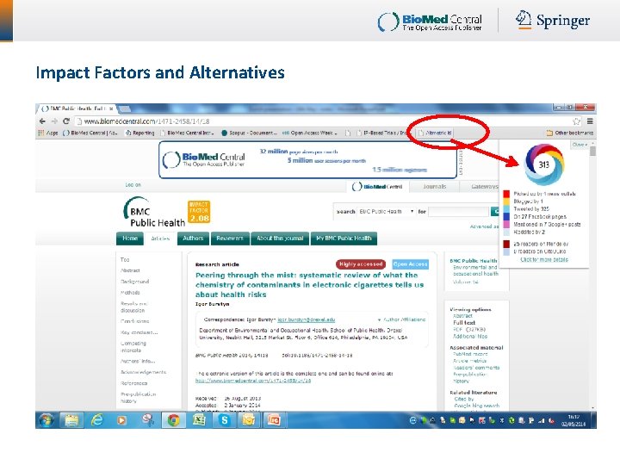Jump to Background in article outline
Image resolution: width=620 pixels, height=465 pixels.
pos(135,282)
